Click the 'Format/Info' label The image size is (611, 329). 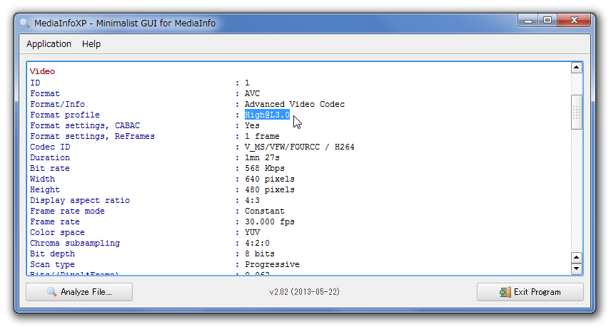[x=57, y=104]
